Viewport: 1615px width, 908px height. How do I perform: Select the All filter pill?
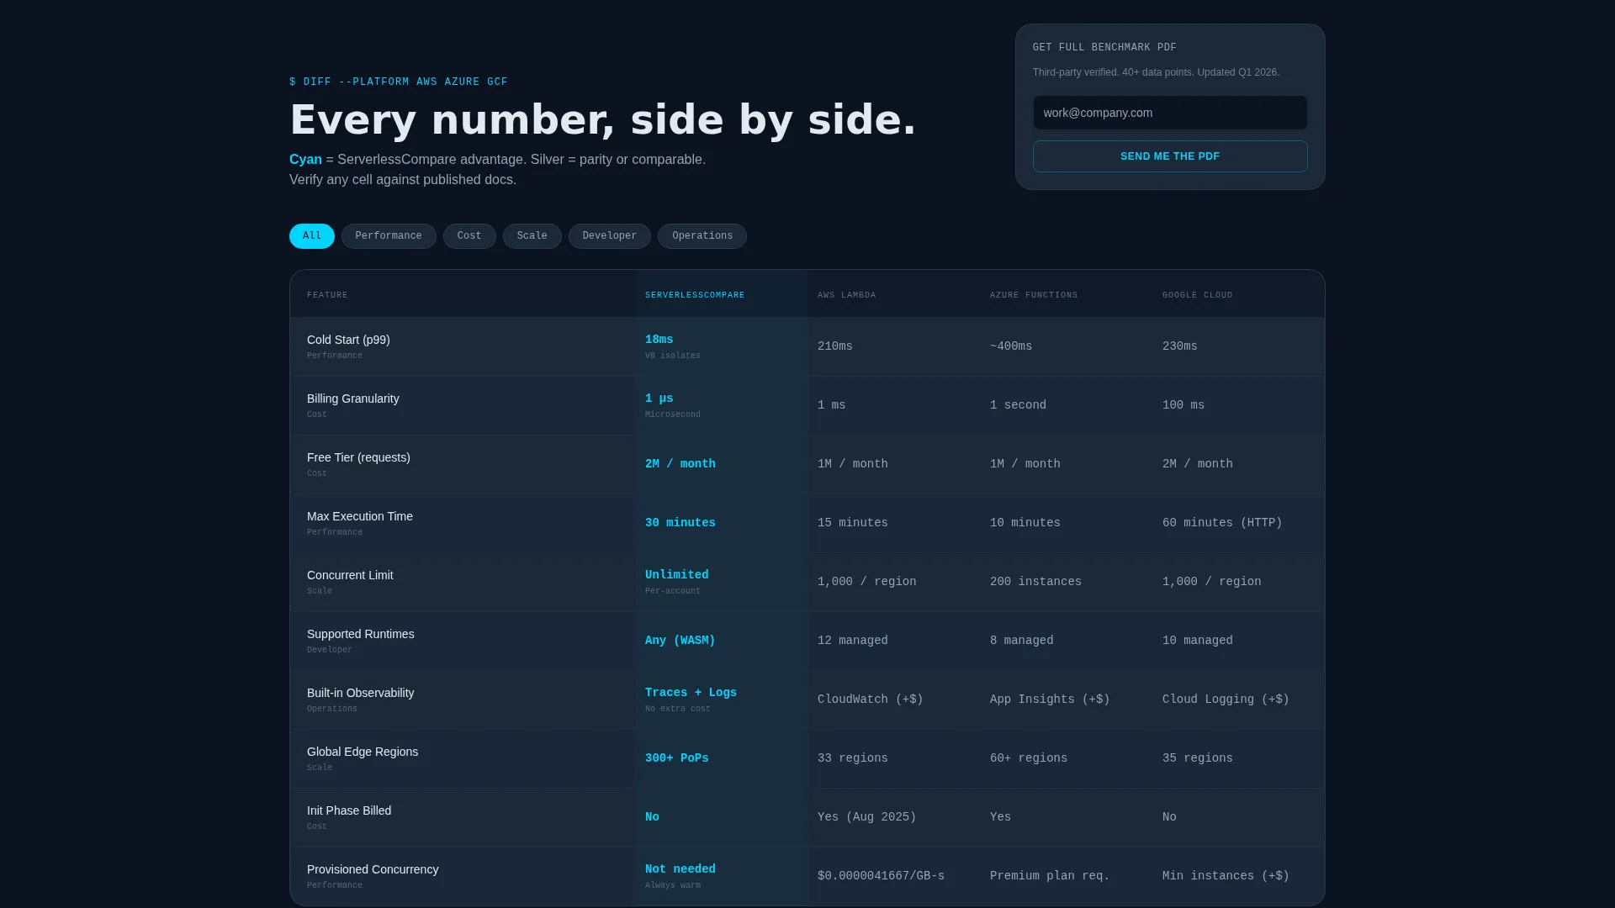click(x=311, y=236)
